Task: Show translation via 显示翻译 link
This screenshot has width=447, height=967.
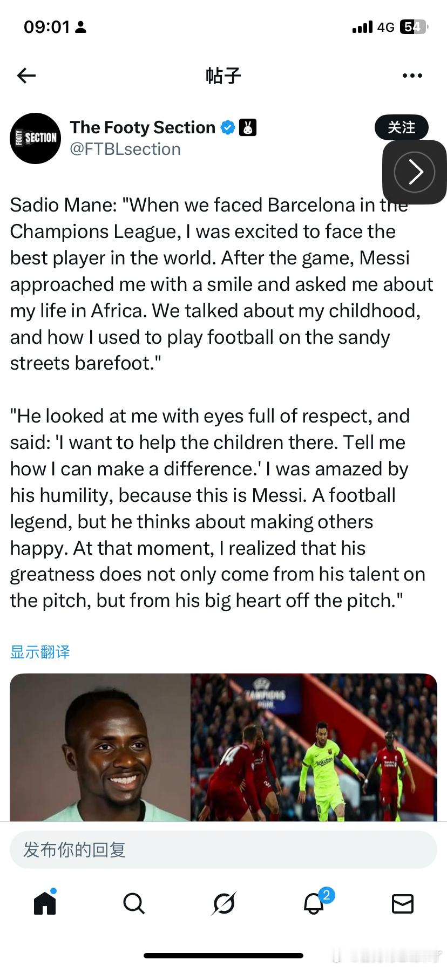Action: [x=40, y=652]
